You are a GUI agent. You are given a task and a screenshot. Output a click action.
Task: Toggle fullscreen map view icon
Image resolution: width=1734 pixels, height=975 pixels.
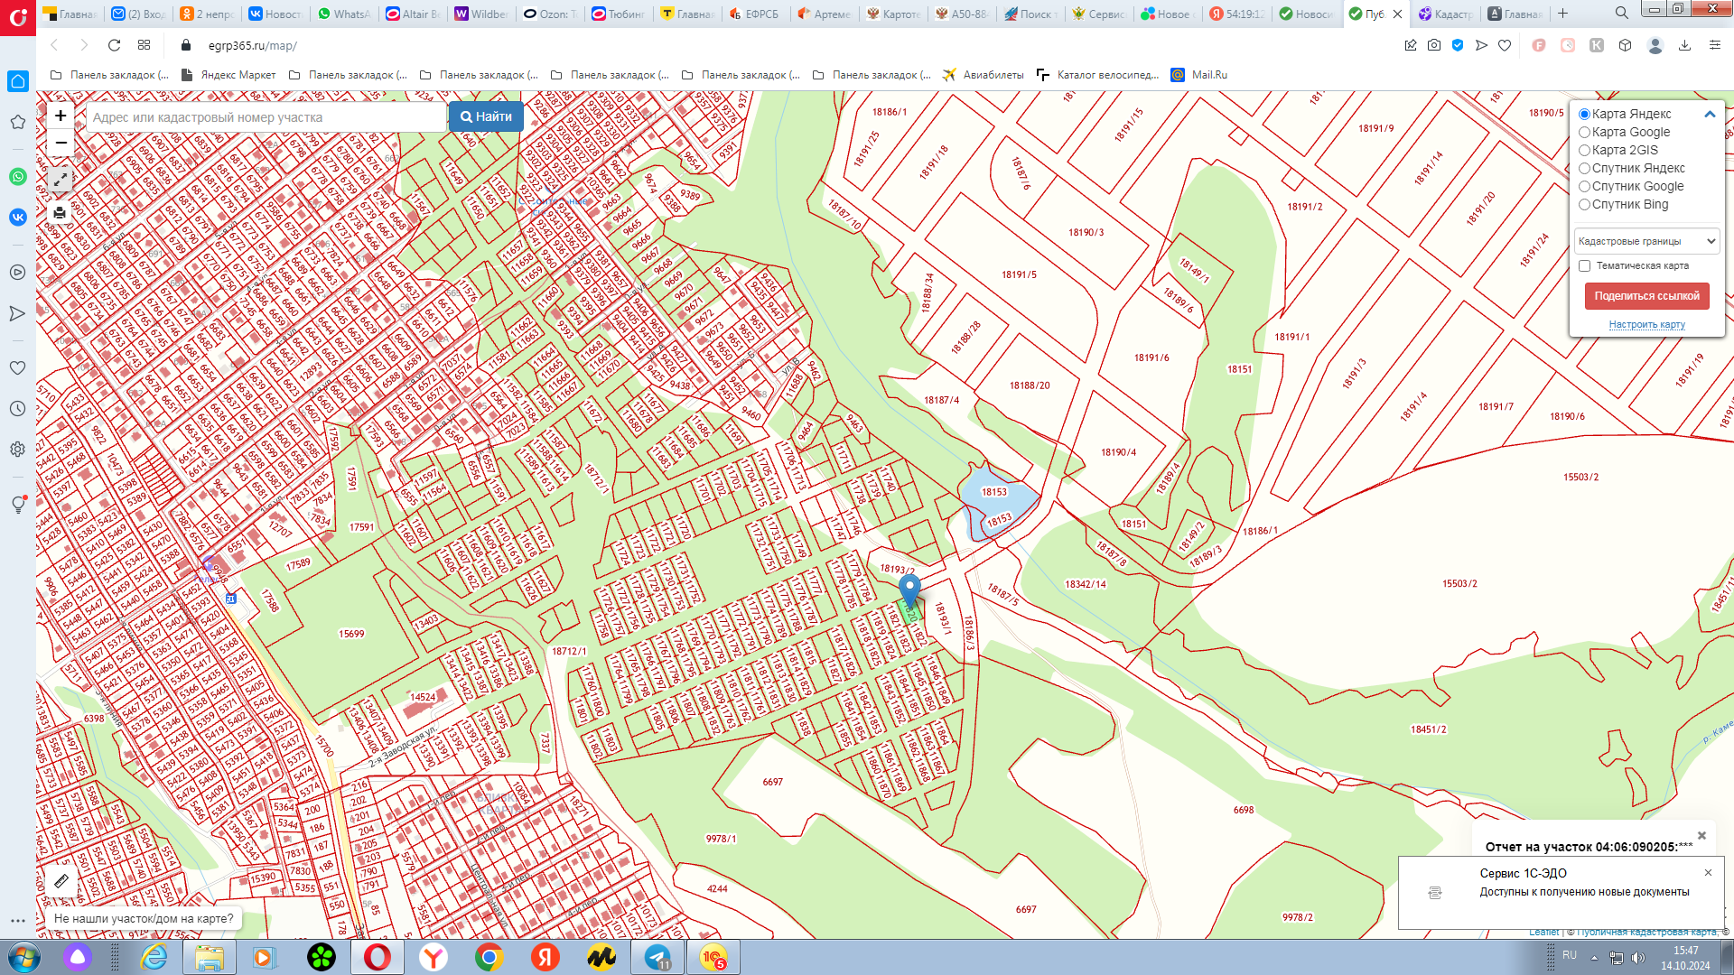[x=61, y=180]
